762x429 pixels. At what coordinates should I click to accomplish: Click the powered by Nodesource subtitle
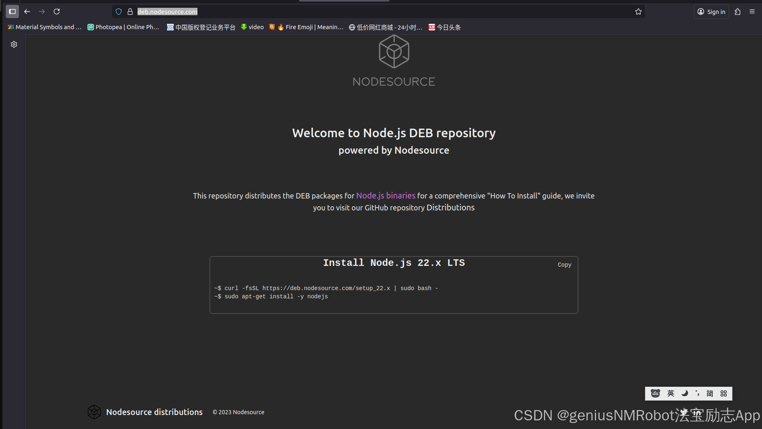tap(394, 150)
